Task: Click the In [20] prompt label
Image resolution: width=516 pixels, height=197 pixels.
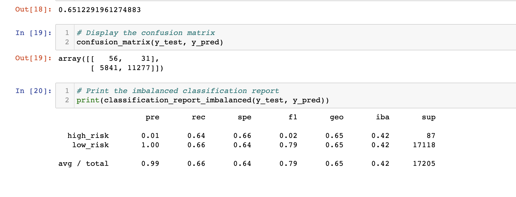Action: pyautogui.click(x=33, y=91)
